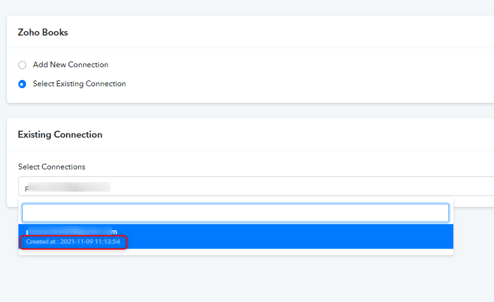Screen dimensions: 494x302
Task: Click the Add New Connection label
Action: point(70,65)
